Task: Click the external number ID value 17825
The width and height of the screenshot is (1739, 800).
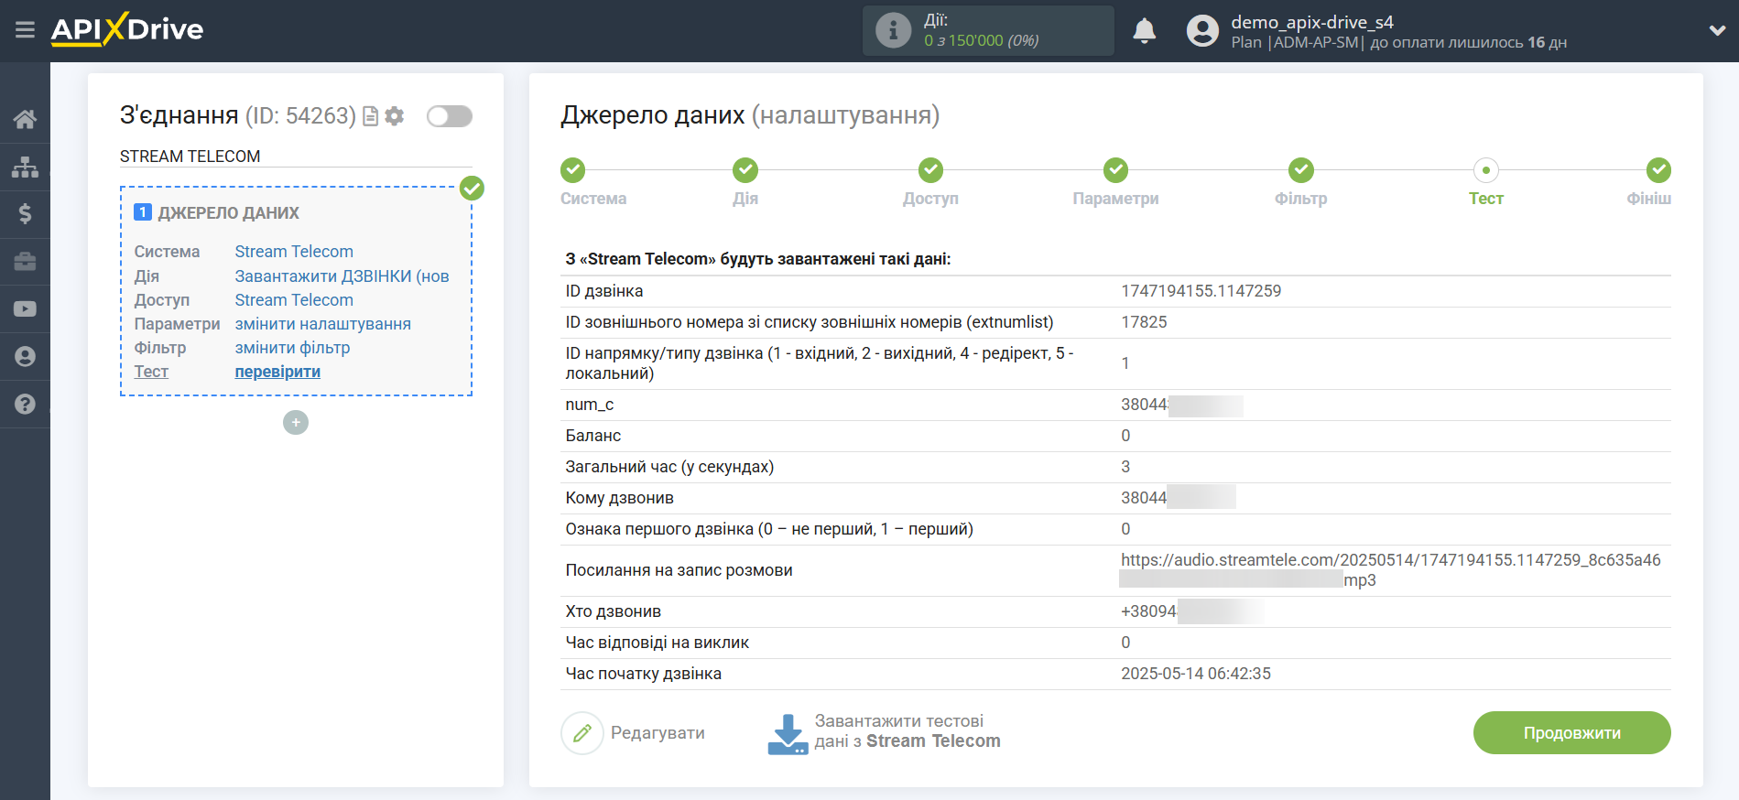Action: (x=1144, y=322)
